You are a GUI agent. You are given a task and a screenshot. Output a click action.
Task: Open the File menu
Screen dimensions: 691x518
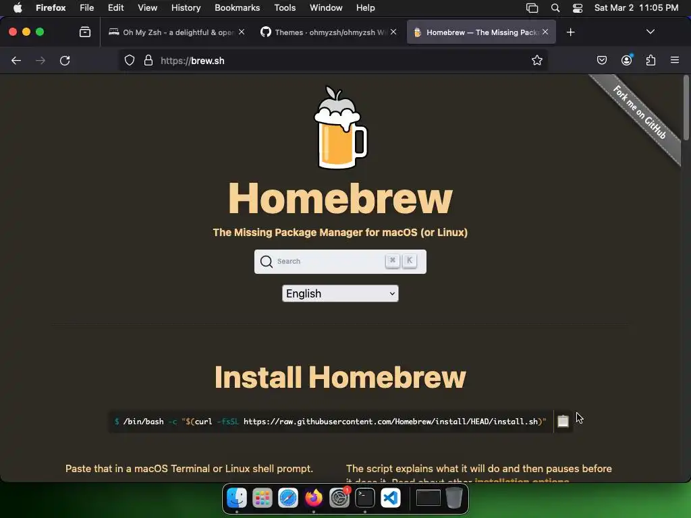[x=87, y=7]
